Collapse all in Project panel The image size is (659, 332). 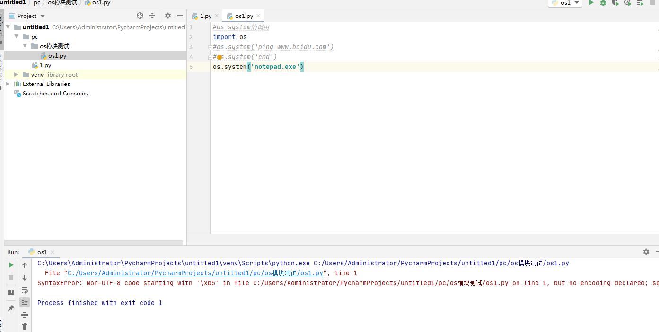(152, 16)
